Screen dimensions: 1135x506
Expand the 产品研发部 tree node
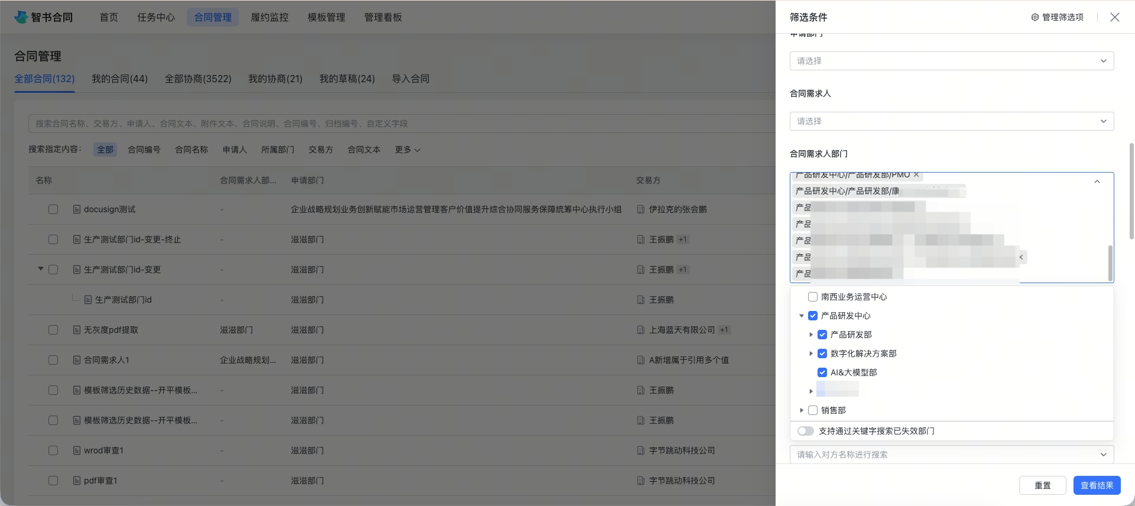coord(811,335)
